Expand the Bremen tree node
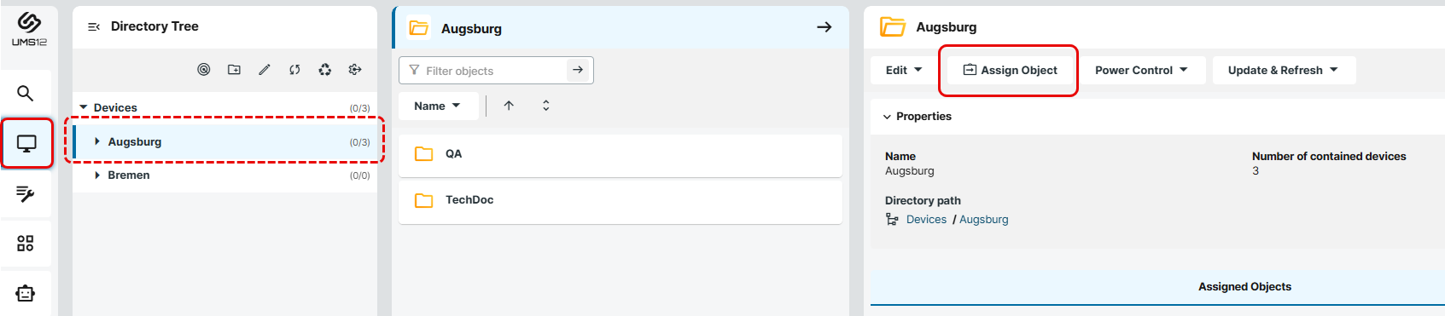 click(97, 175)
